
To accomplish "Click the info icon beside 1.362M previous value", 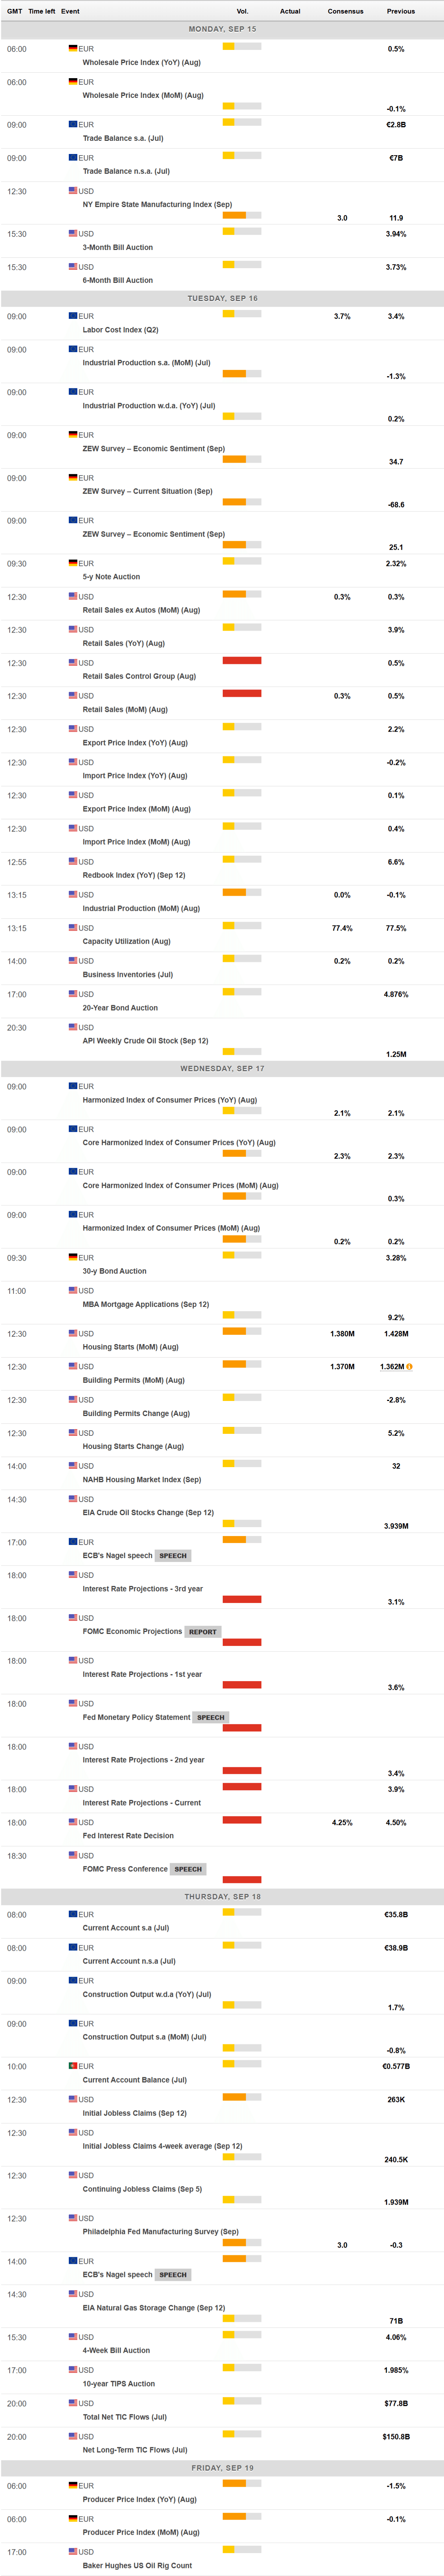I will coord(410,1366).
